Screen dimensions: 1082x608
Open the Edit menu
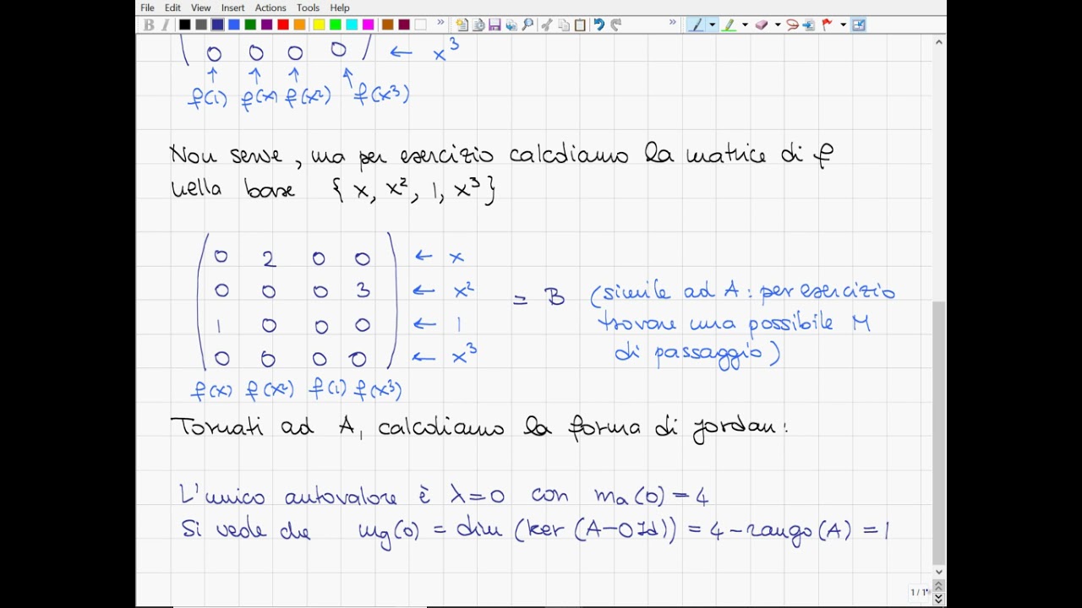[x=172, y=8]
